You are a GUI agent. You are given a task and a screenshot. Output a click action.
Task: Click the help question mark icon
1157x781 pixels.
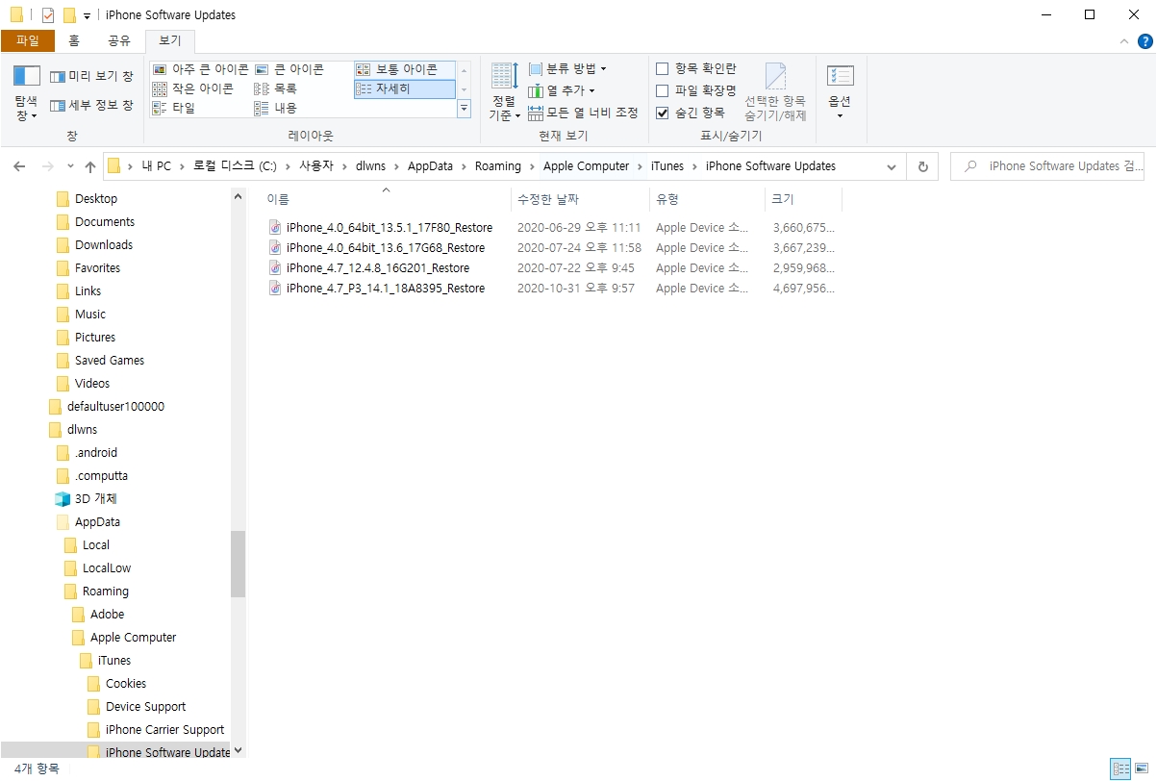(1144, 41)
